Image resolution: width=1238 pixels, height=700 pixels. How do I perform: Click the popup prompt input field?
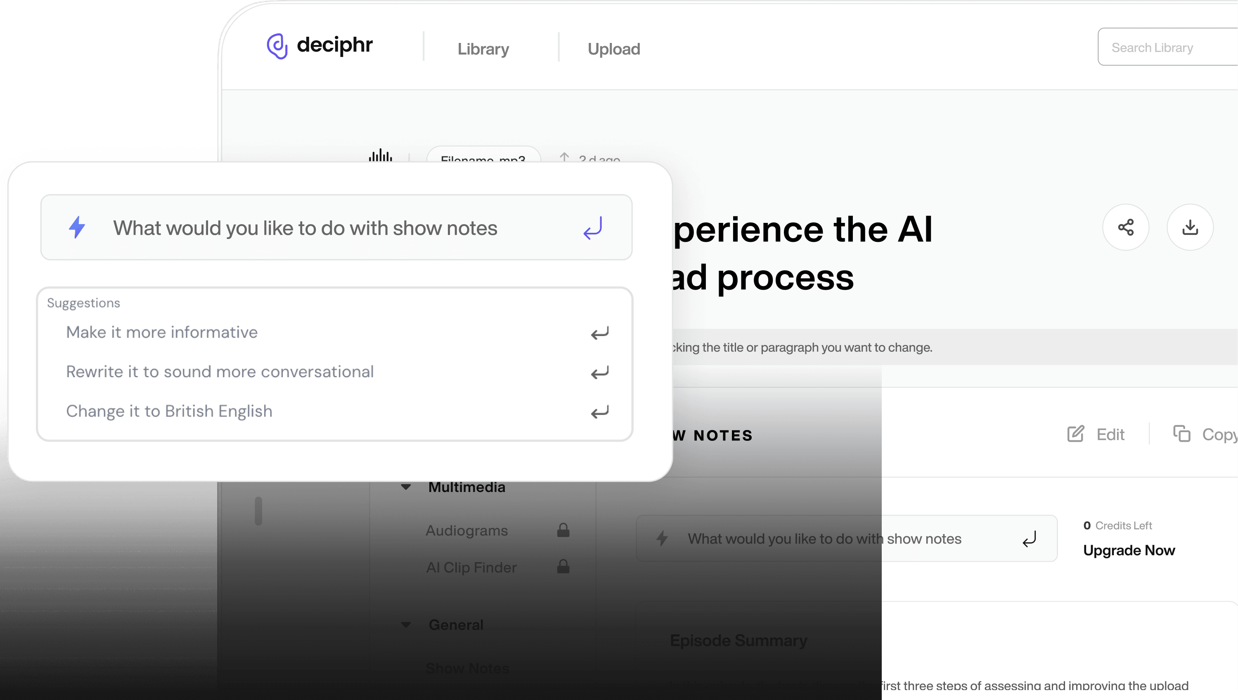click(336, 227)
